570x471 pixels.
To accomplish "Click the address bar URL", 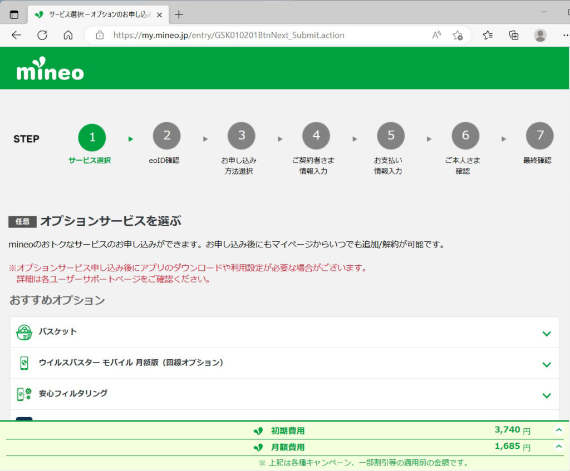I will point(229,35).
